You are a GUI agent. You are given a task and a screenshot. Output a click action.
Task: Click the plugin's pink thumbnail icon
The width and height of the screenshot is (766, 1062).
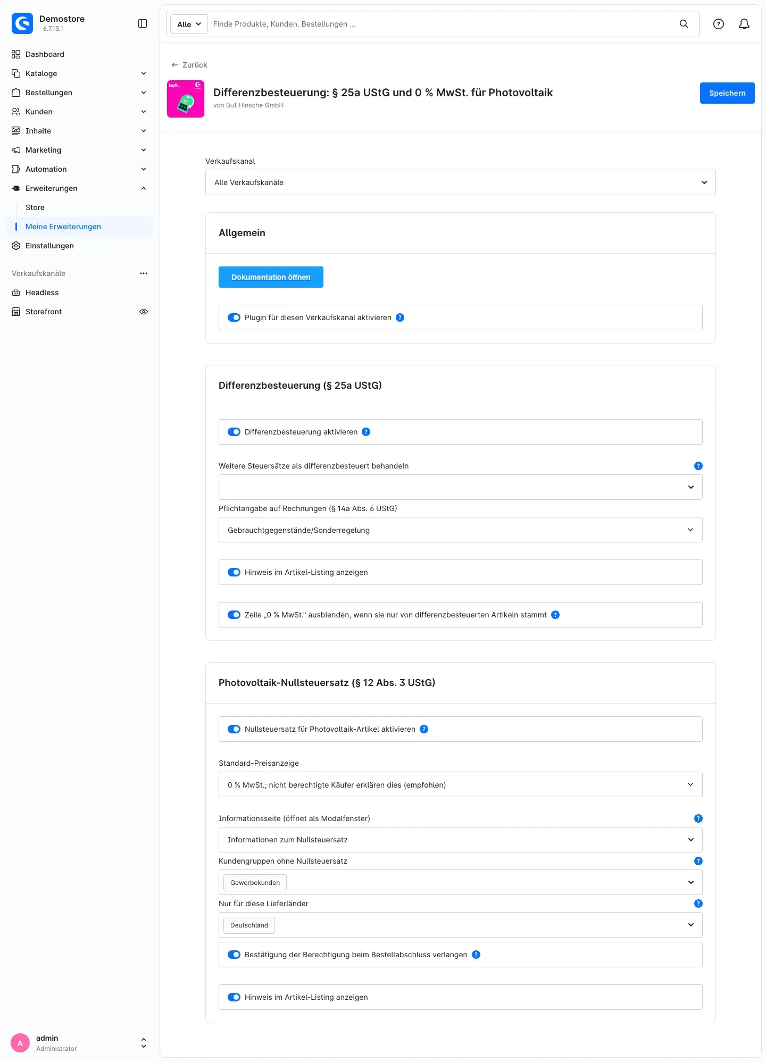coord(186,99)
